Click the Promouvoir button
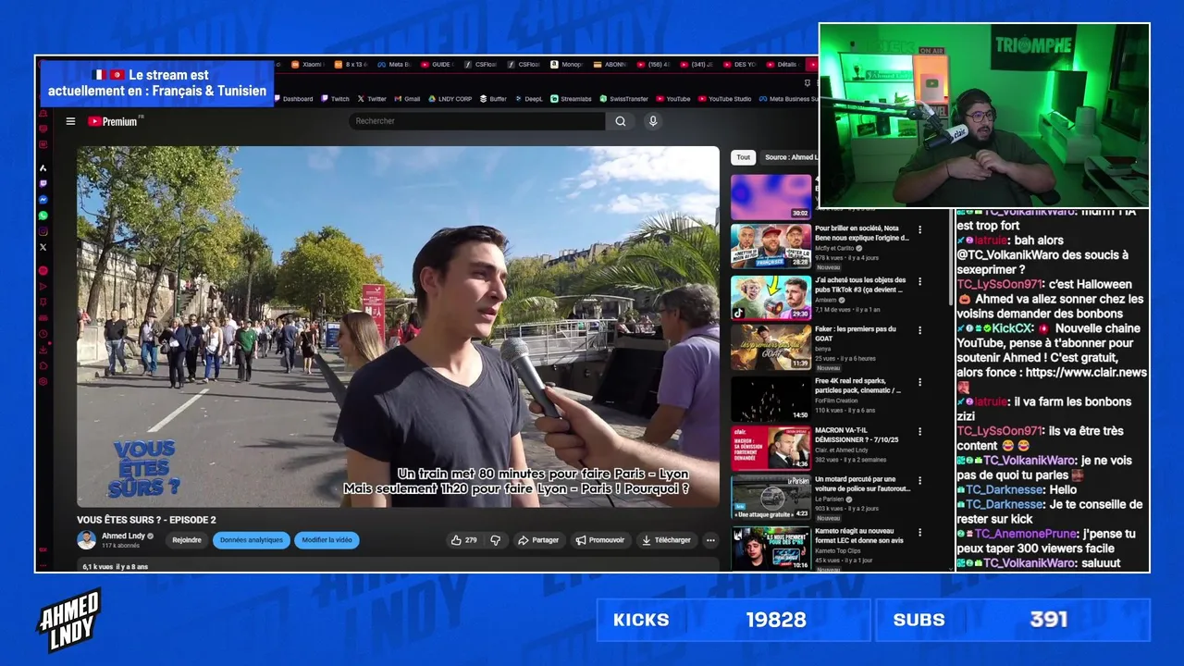 [599, 540]
